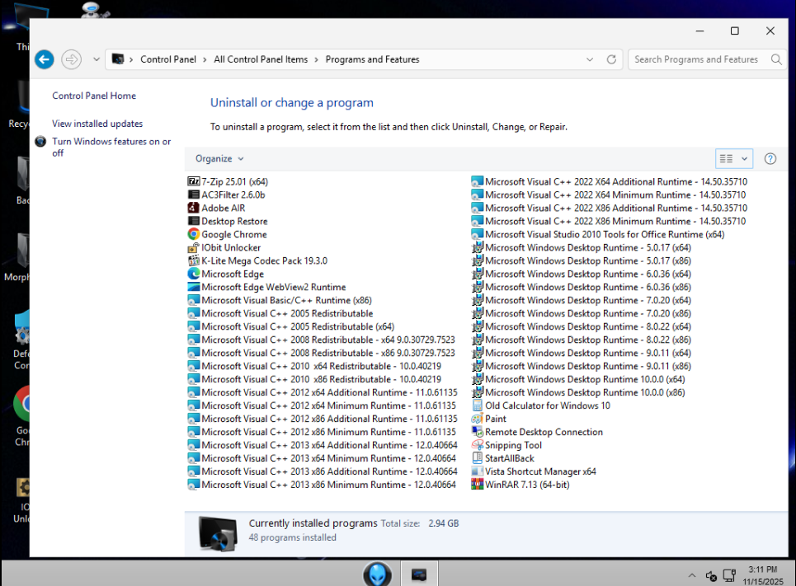Select the WinRAR 7.13 (64-bit) icon
Image resolution: width=796 pixels, height=586 pixels.
pyautogui.click(x=478, y=485)
